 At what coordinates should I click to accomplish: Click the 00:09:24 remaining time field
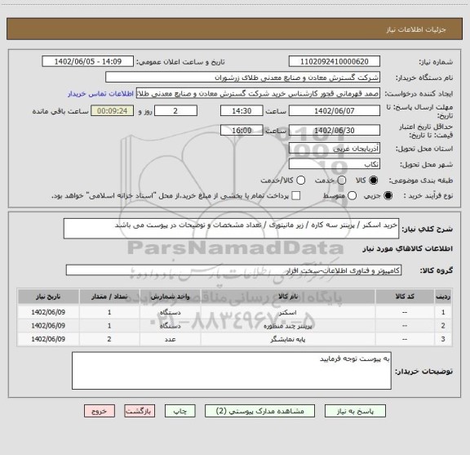point(113,111)
